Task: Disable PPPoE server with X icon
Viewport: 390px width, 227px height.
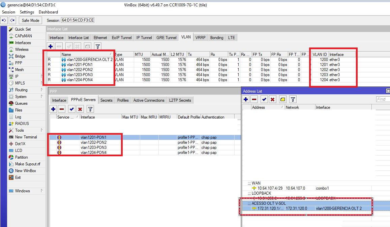Action: point(80,109)
